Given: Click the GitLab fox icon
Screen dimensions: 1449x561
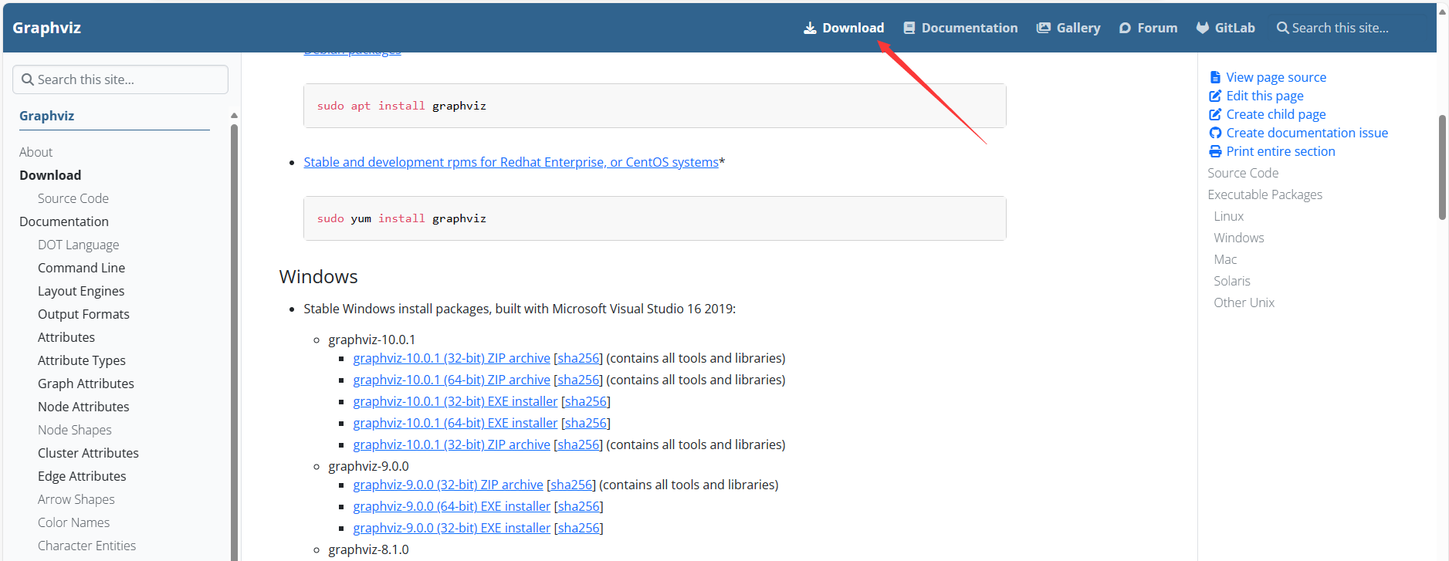Looking at the screenshot, I should (x=1203, y=28).
